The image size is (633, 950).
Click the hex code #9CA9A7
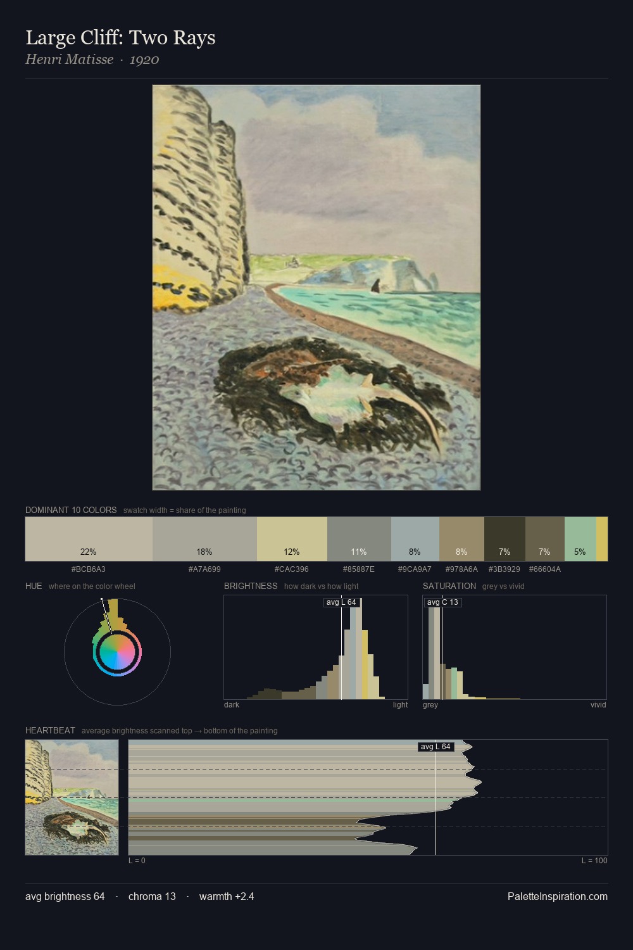(415, 569)
